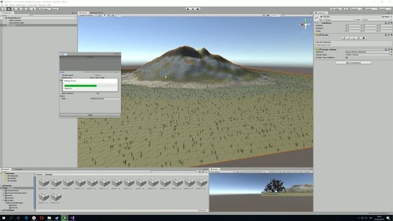Open the Assets menu
This screenshot has width=393, height=221.
coord(12,5)
